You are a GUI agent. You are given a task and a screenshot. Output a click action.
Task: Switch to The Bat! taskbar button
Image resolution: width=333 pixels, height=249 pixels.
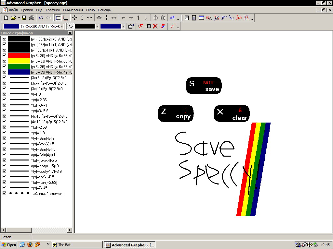click(76, 245)
